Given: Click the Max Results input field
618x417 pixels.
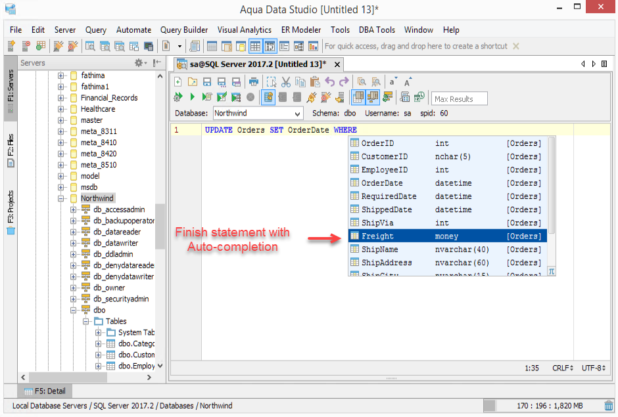Looking at the screenshot, I should 459,99.
